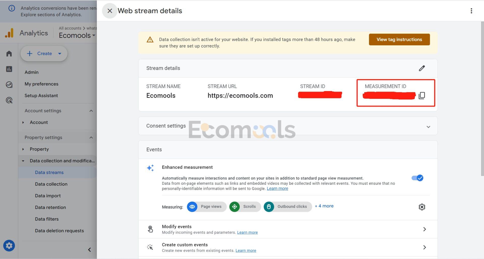Click the All accounts breadcrumb

pos(70,28)
